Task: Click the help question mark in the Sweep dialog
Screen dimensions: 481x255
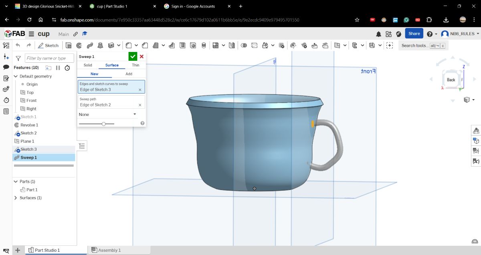Action: [142, 123]
